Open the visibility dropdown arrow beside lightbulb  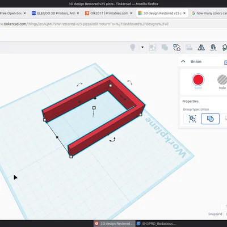coord(142,47)
